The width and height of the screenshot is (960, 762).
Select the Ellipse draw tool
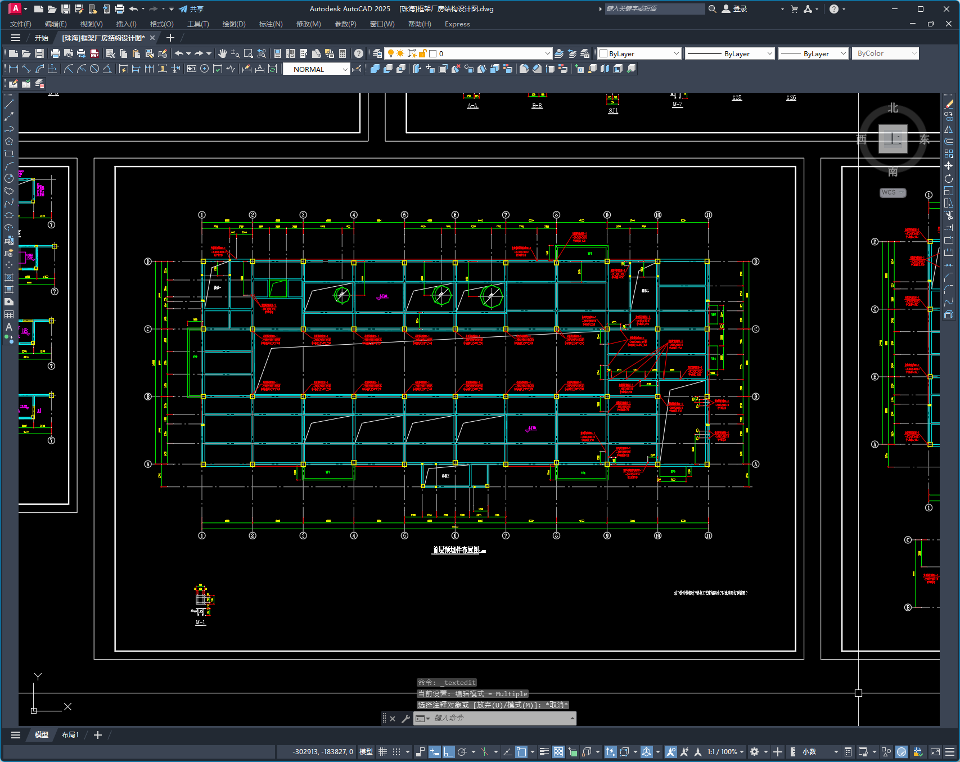coord(9,215)
